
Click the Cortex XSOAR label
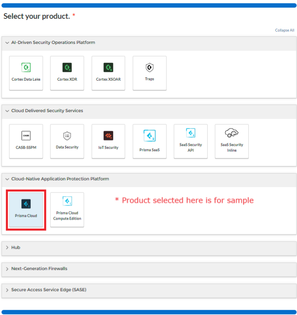tap(108, 79)
